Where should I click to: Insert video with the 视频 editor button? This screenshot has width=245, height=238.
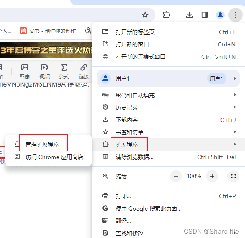coord(44,72)
